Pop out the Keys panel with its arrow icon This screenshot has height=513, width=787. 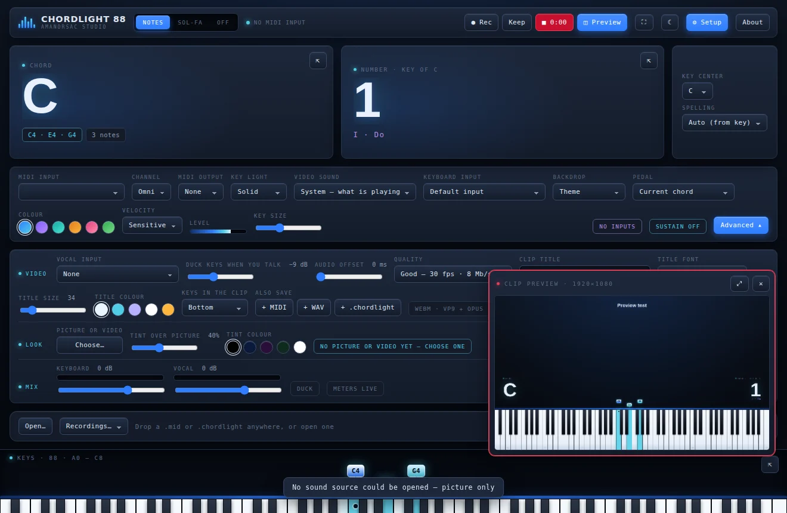pos(770,465)
